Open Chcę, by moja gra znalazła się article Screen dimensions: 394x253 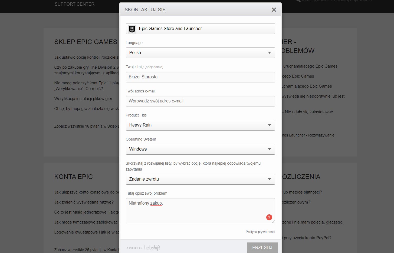[x=87, y=109]
